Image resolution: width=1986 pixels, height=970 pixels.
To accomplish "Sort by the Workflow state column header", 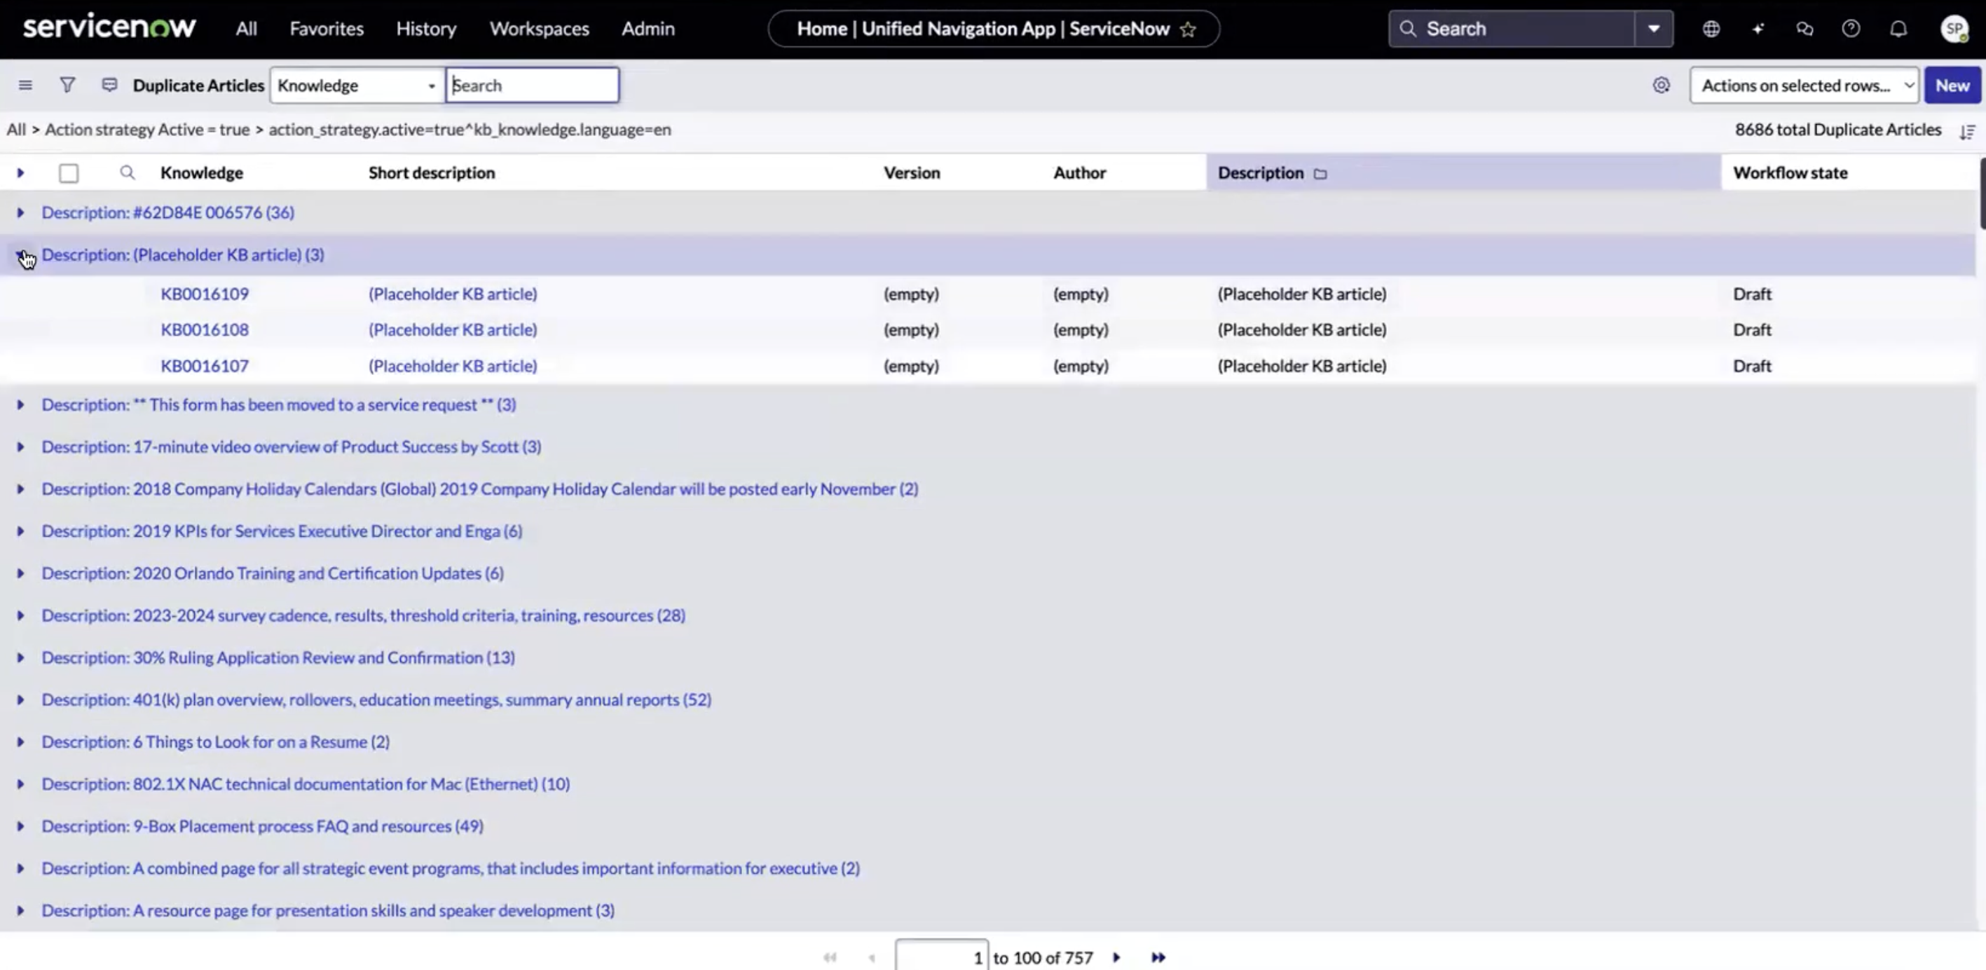I will pos(1790,172).
